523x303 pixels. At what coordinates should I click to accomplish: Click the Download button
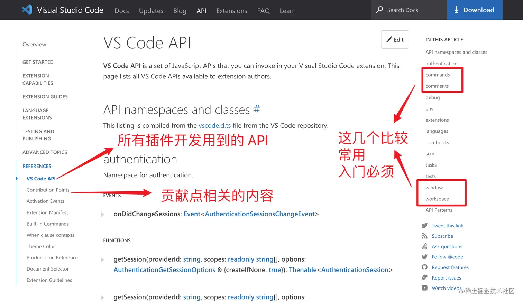[475, 10]
